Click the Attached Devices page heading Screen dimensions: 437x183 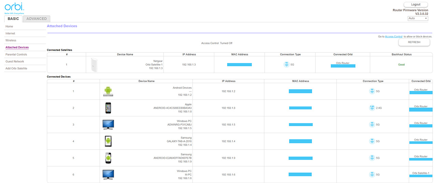[62, 26]
